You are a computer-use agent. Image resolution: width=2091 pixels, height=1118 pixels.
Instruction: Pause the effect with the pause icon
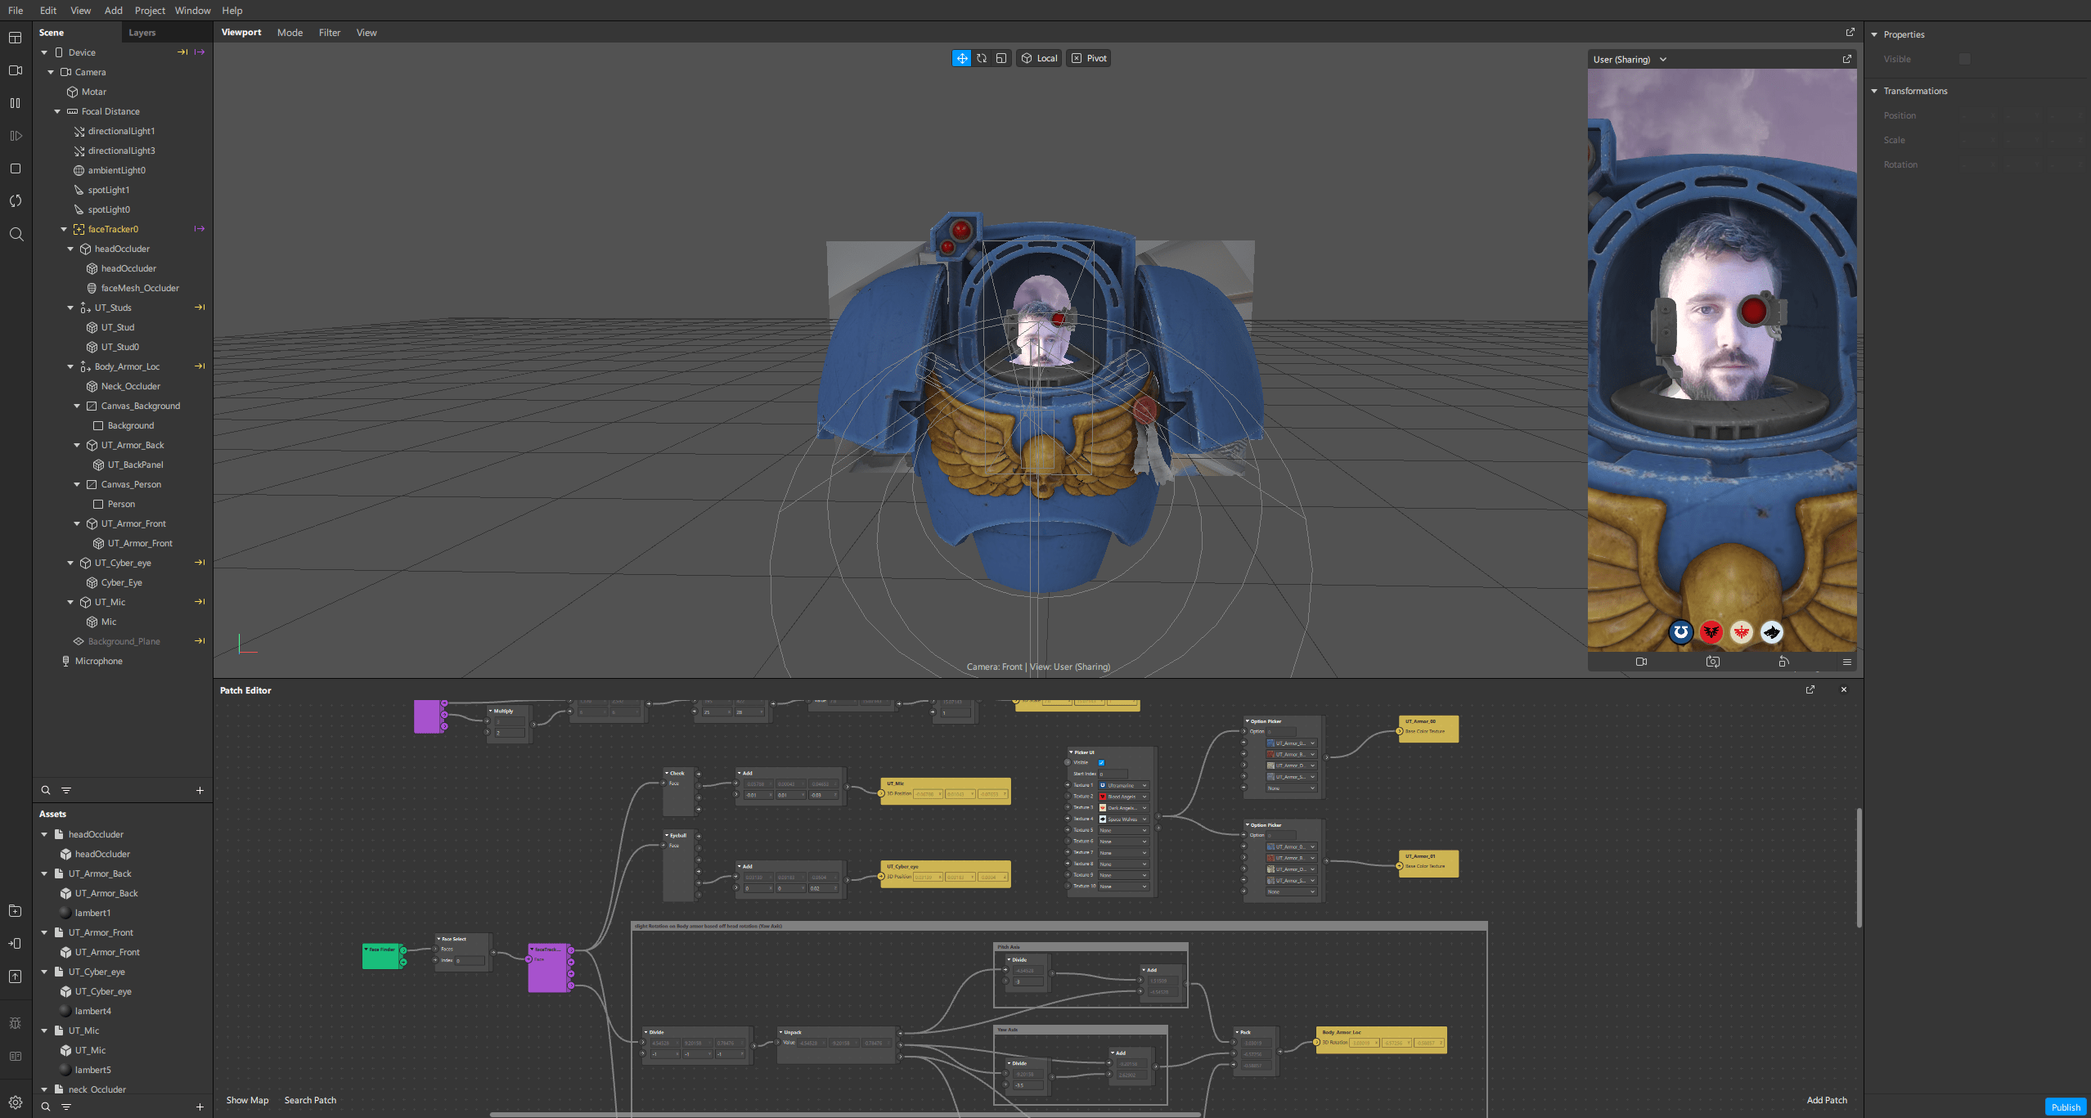pos(15,103)
